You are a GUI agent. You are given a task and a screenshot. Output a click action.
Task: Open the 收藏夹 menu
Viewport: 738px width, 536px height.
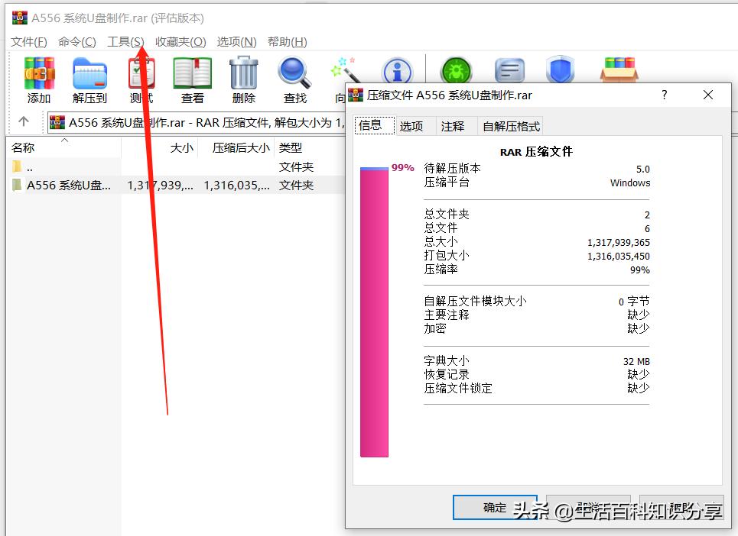(180, 42)
